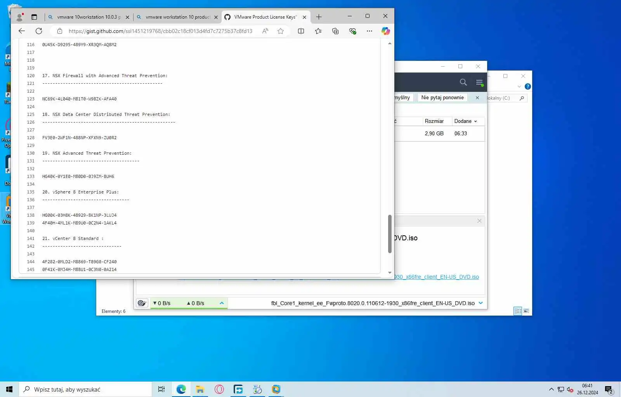Sort by 'Rozmiar' column header
This screenshot has height=397, width=621.
pyautogui.click(x=434, y=121)
